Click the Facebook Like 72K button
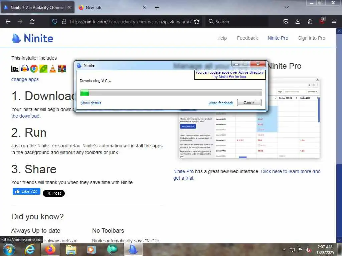 [26, 191]
